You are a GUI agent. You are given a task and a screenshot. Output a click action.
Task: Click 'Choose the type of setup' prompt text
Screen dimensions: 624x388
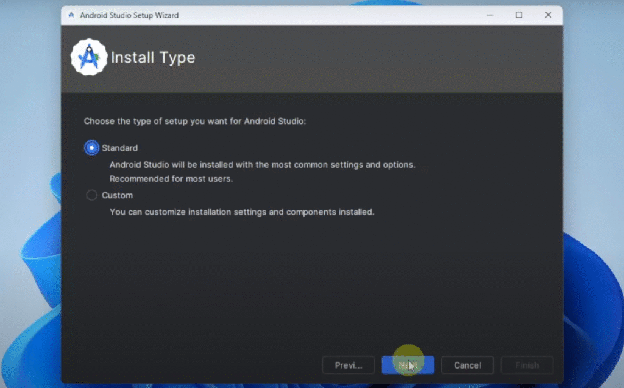[x=195, y=121]
